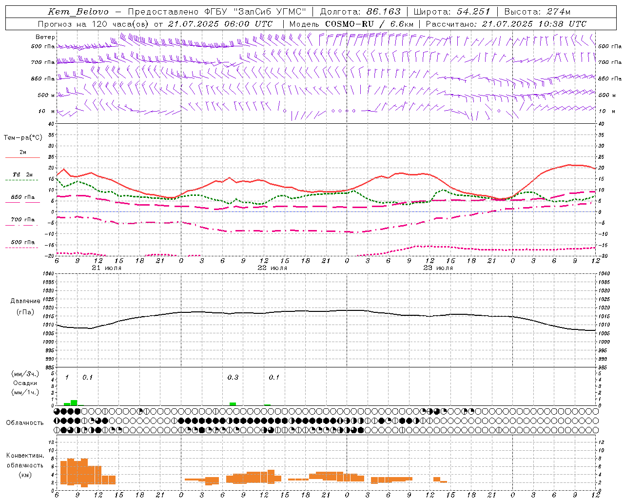The width and height of the screenshot is (624, 499).
Task: Select the forecast start text 'Прогноз на 120 часа(ов)'
Action: [x=94, y=24]
